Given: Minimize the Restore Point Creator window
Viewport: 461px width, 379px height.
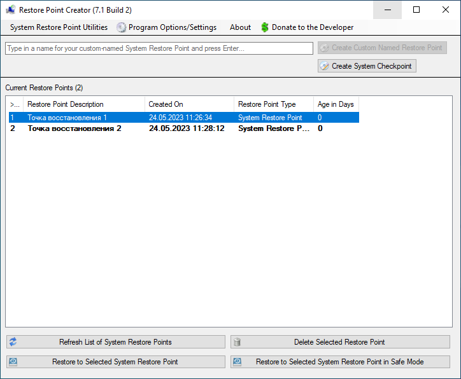Looking at the screenshot, I should pyautogui.click(x=388, y=10).
